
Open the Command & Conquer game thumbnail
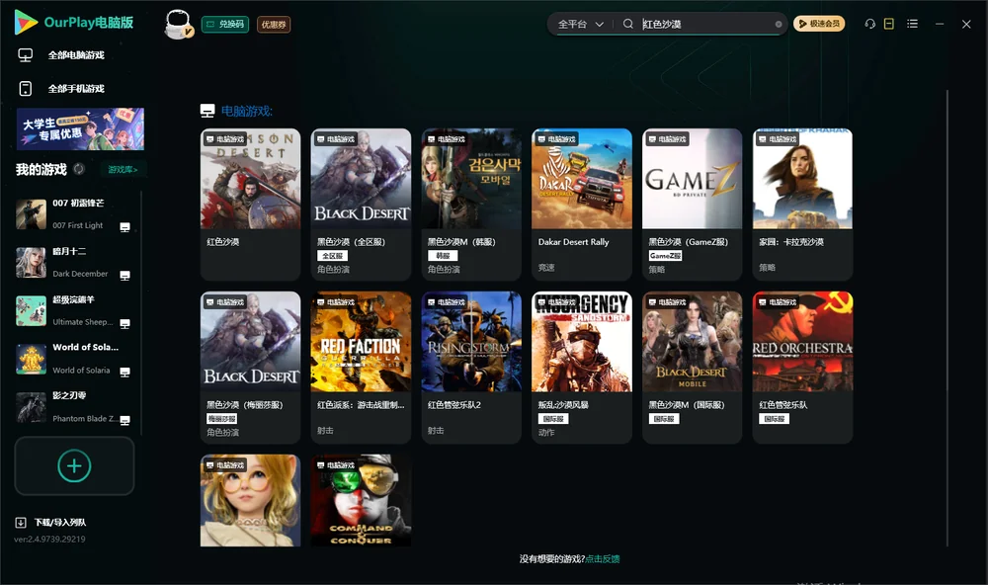pyautogui.click(x=361, y=501)
